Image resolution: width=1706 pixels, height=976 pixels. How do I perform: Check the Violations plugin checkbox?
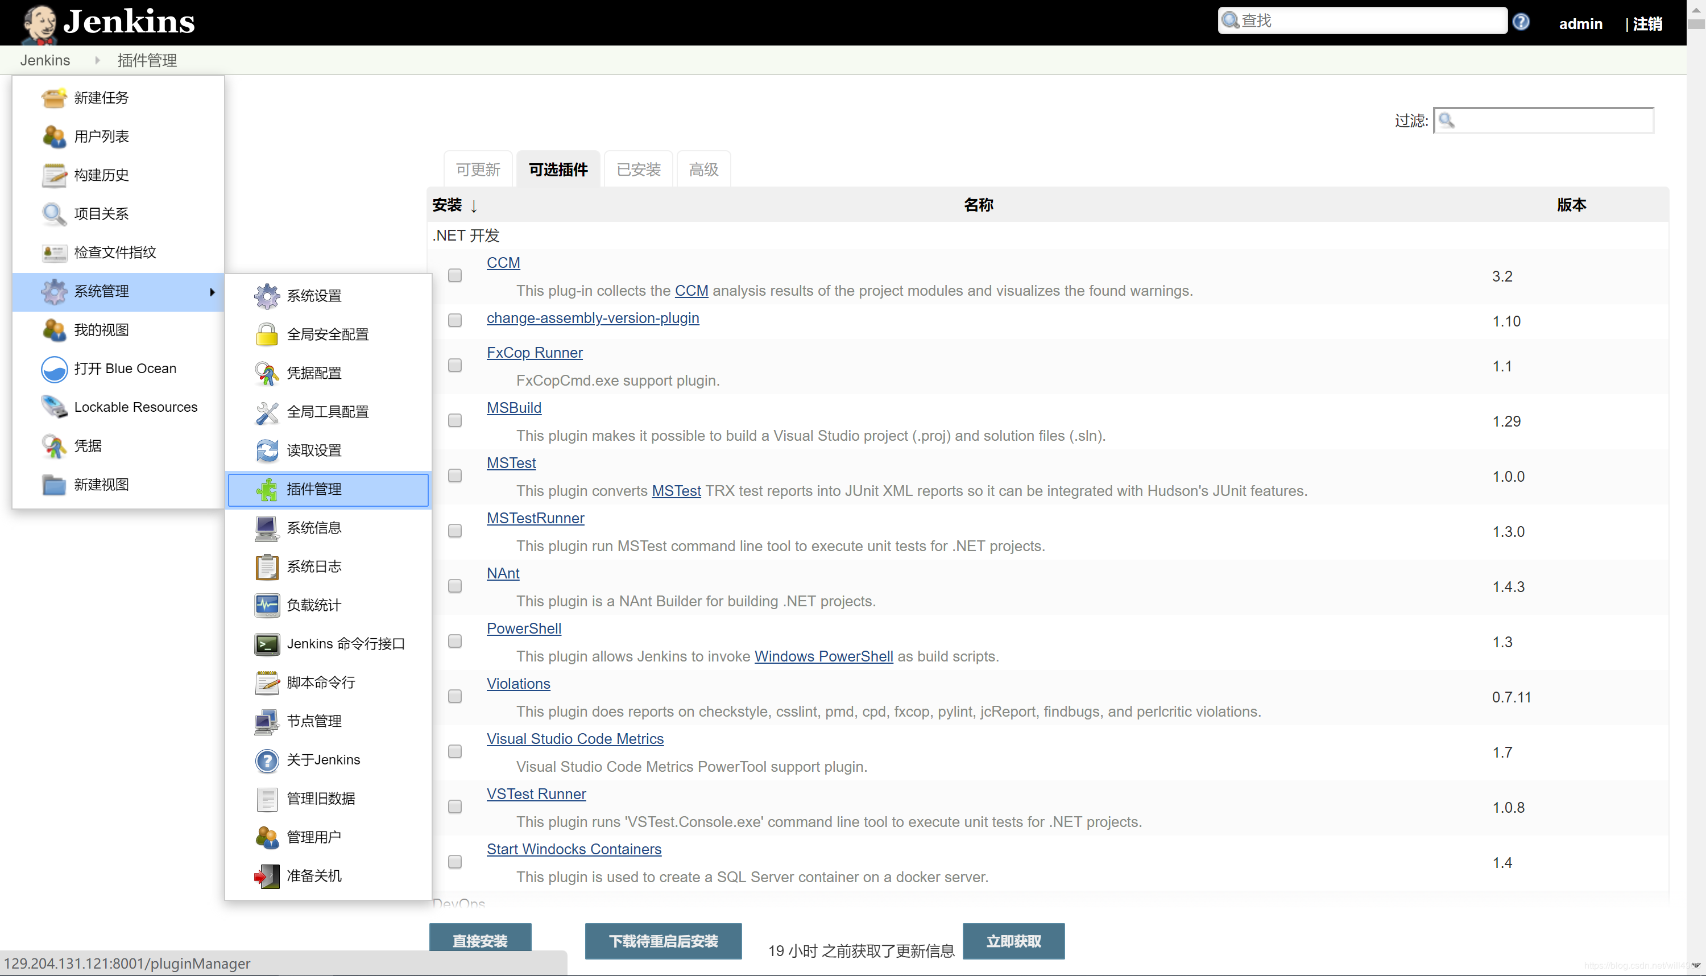pos(455,697)
